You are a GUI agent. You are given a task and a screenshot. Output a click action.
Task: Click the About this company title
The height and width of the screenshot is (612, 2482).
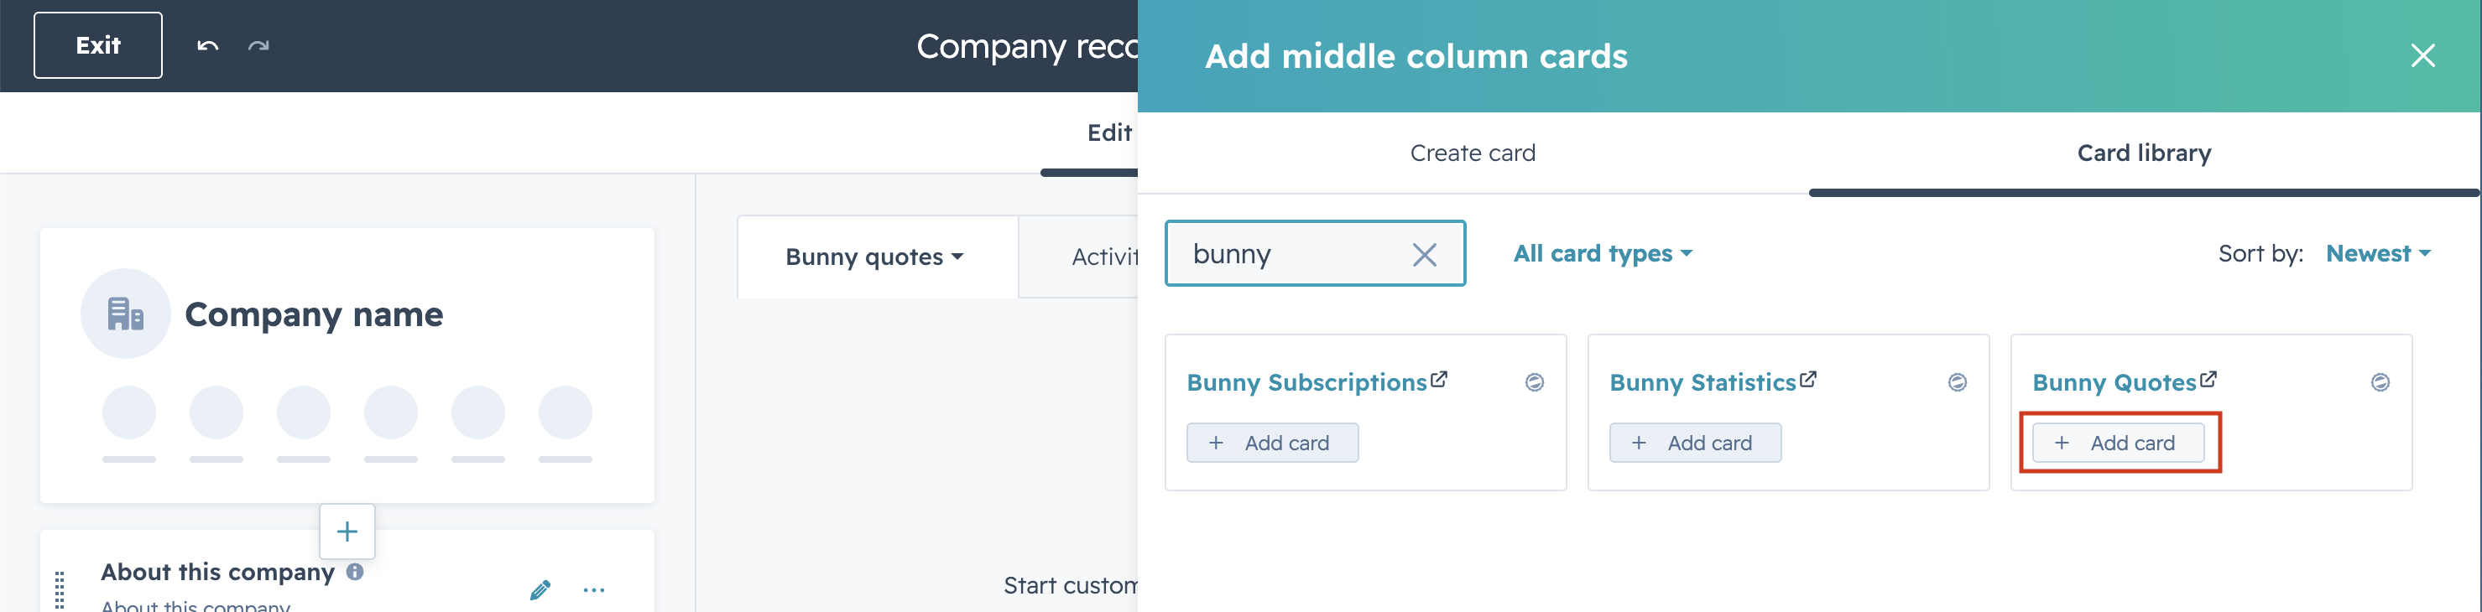click(218, 573)
